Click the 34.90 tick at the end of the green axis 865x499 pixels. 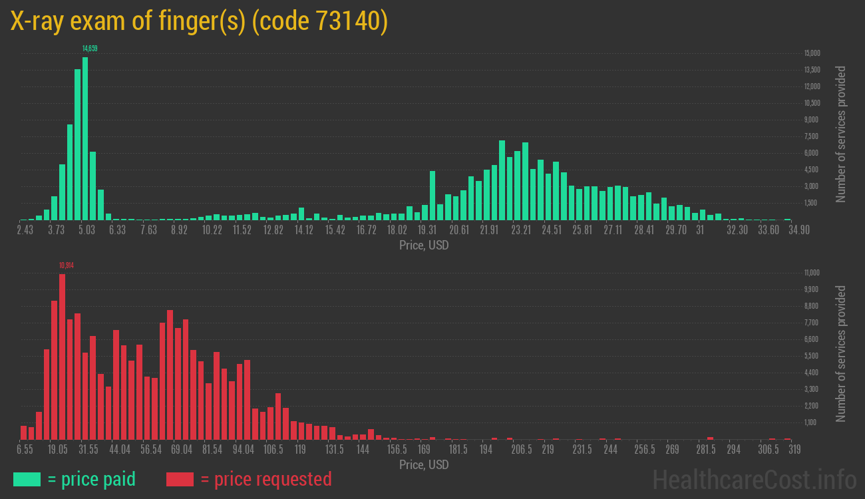click(780, 230)
